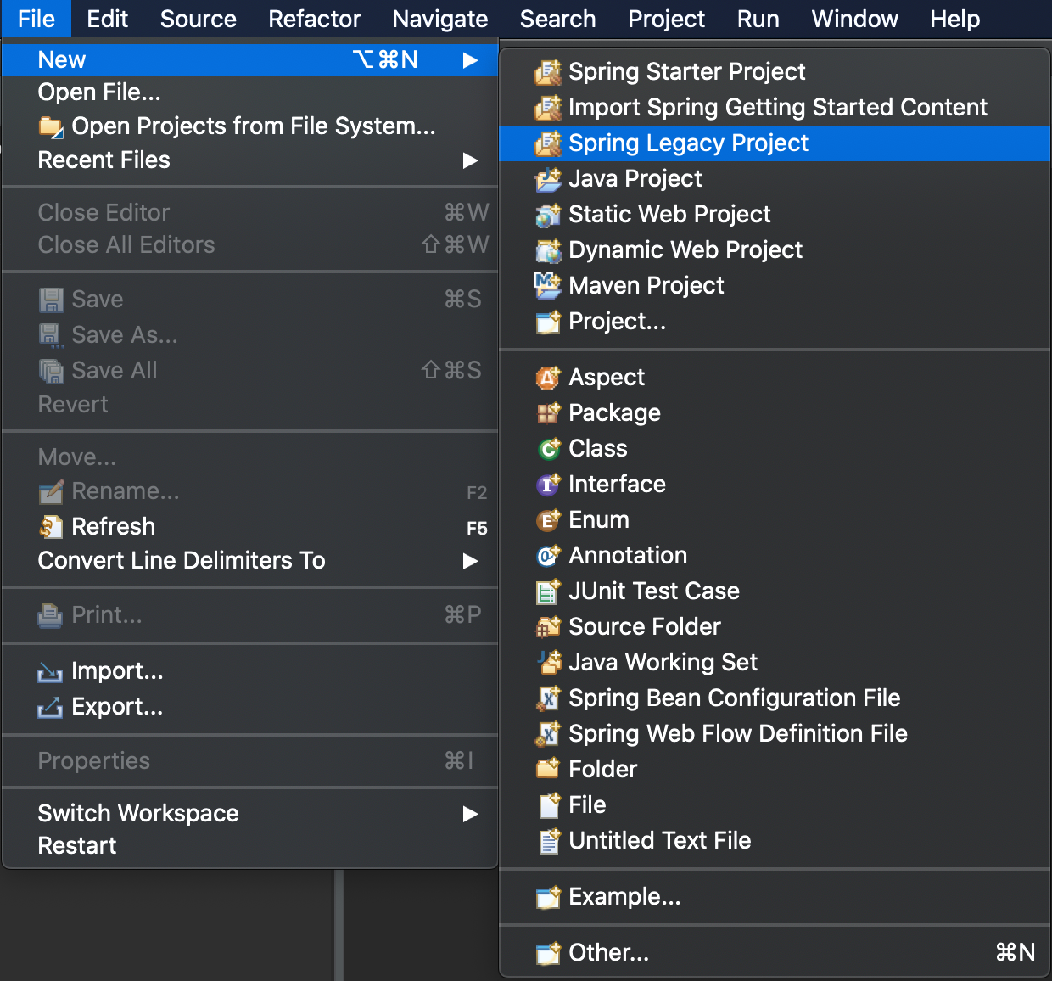Click the Java Working Set icon
Image resolution: width=1052 pixels, height=981 pixels.
[x=548, y=663]
